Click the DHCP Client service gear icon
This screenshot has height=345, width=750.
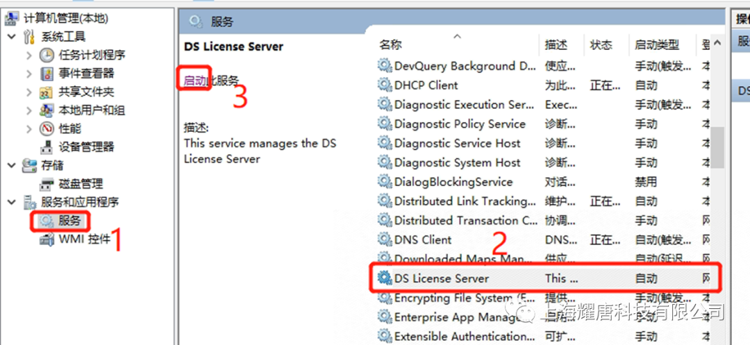[384, 85]
